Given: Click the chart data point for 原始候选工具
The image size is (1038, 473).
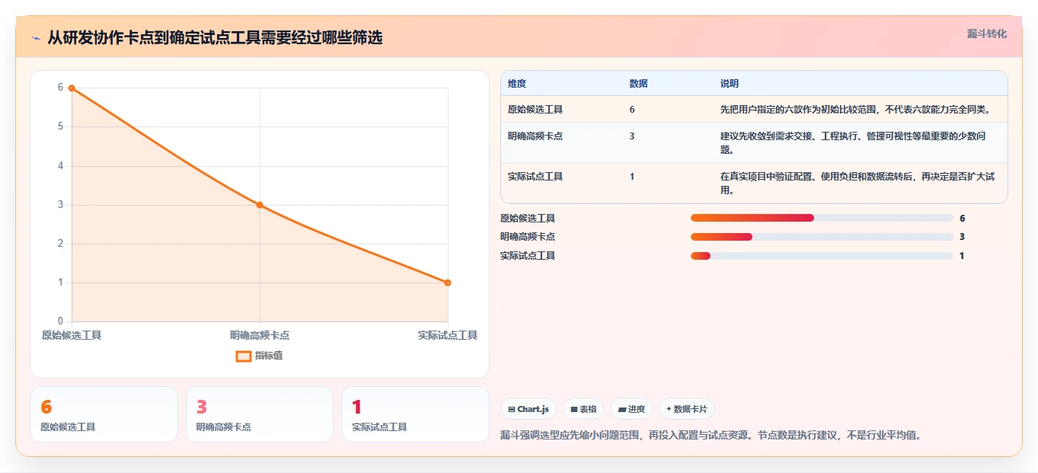Looking at the screenshot, I should pyautogui.click(x=72, y=88).
